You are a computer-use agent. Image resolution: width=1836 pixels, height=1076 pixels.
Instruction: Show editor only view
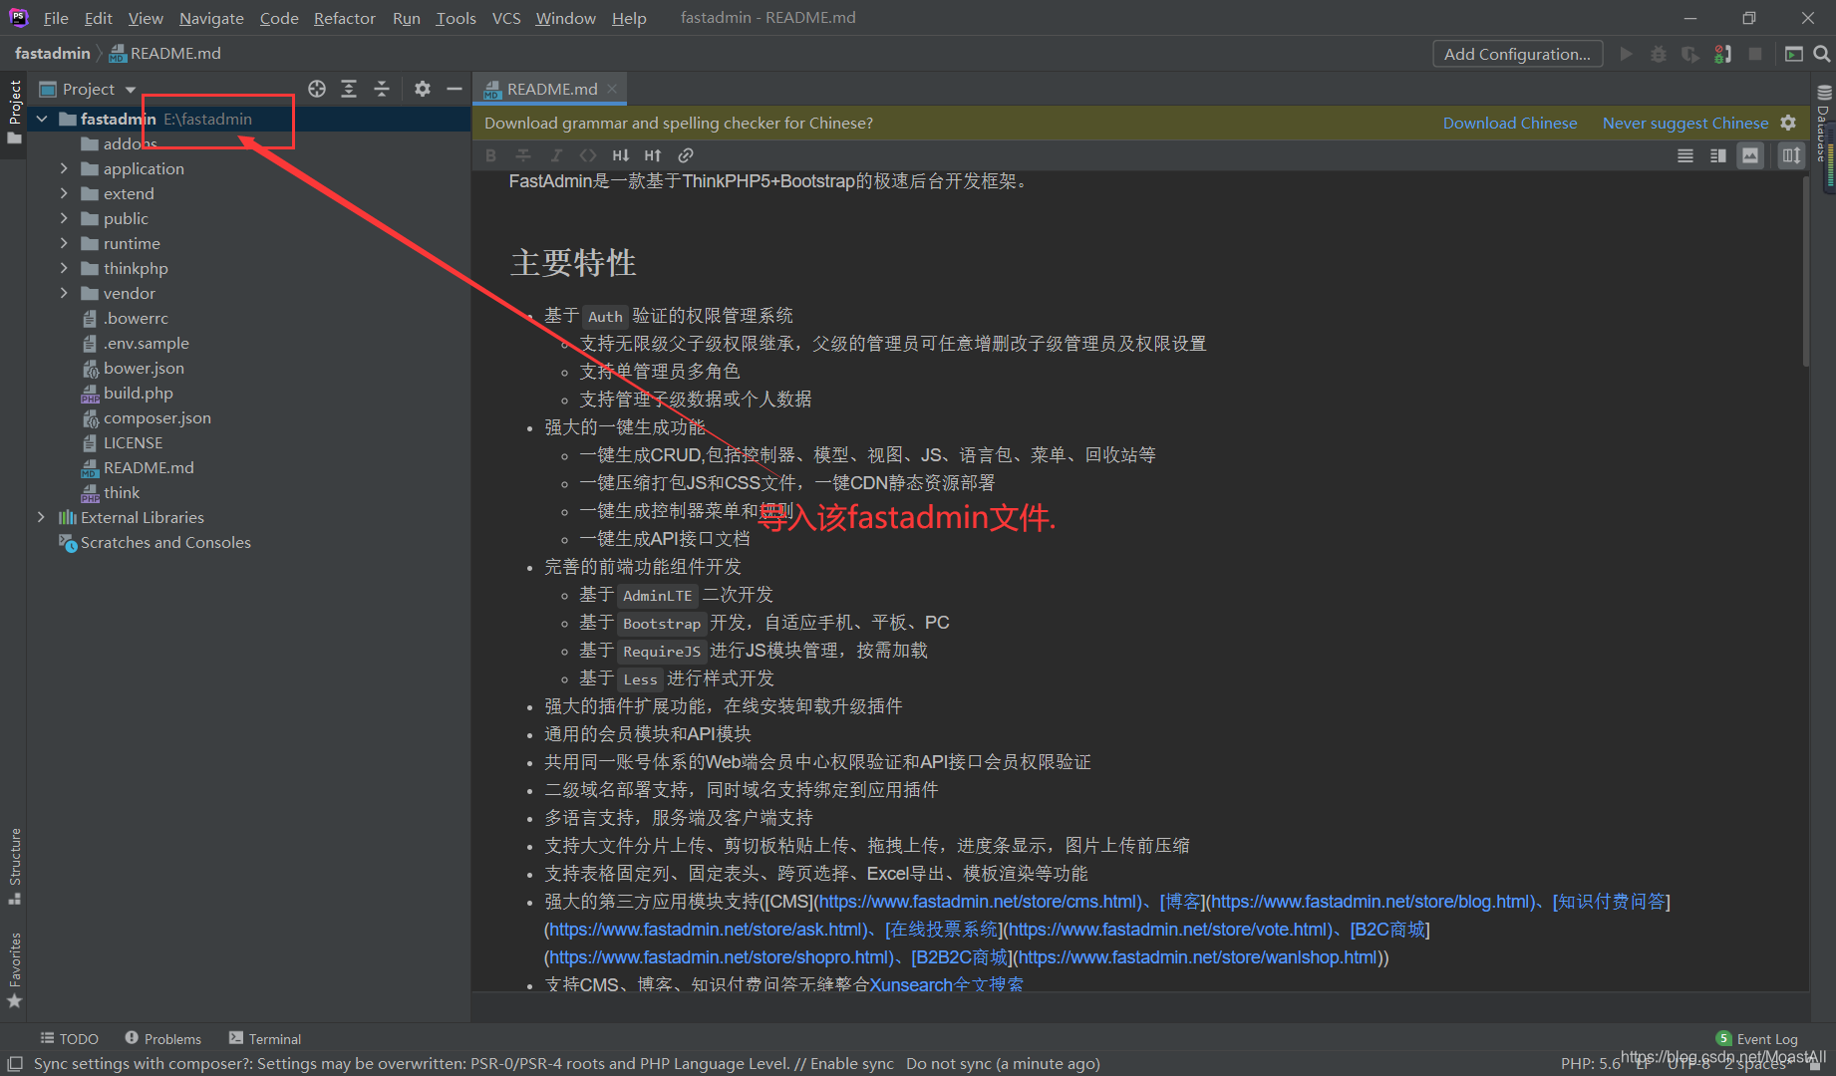coord(1685,155)
